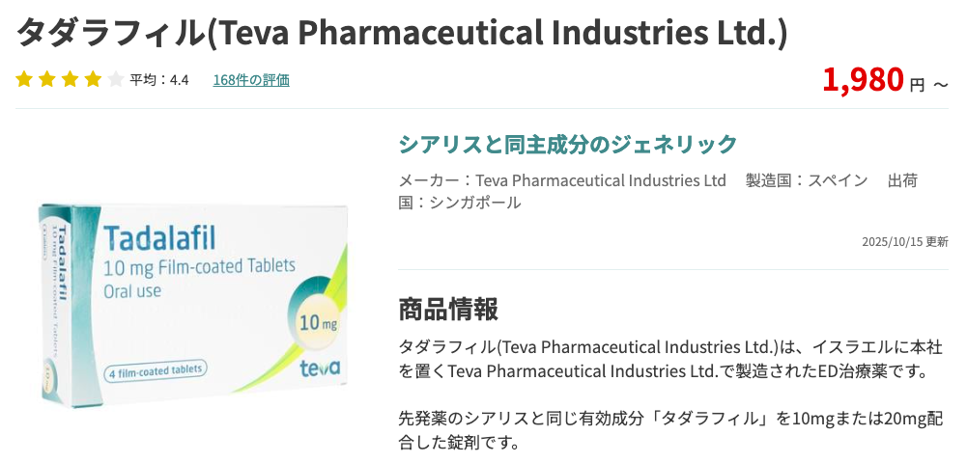Click the second yellow rating star
Image resolution: width=967 pixels, height=463 pixels.
[x=47, y=80]
